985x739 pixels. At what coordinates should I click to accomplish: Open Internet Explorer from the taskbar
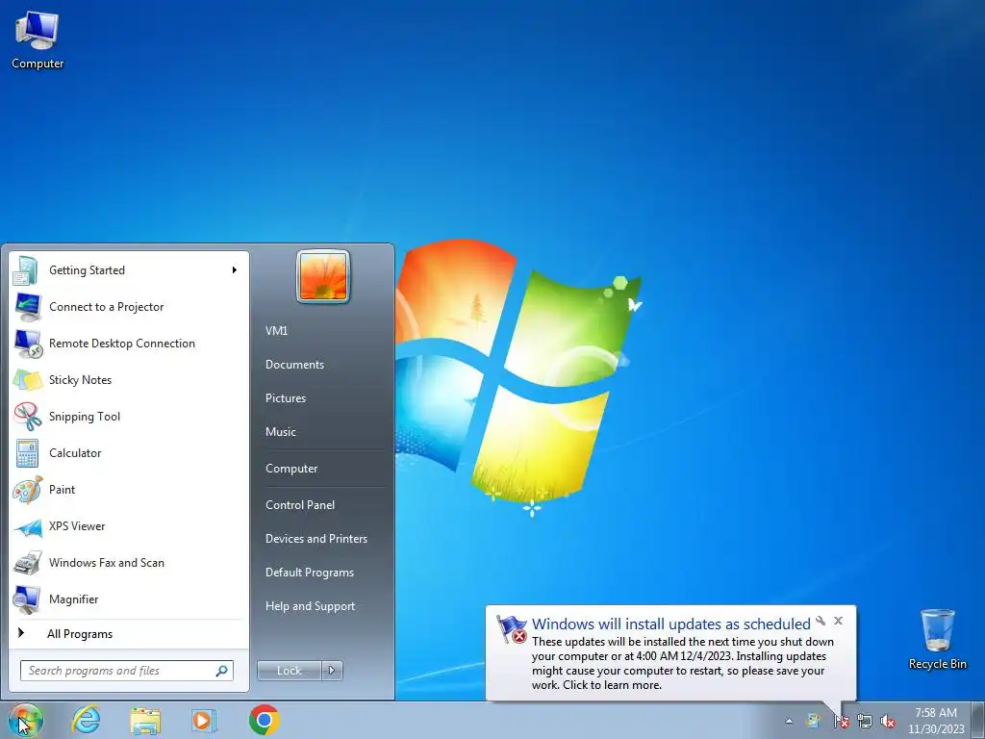(86, 720)
